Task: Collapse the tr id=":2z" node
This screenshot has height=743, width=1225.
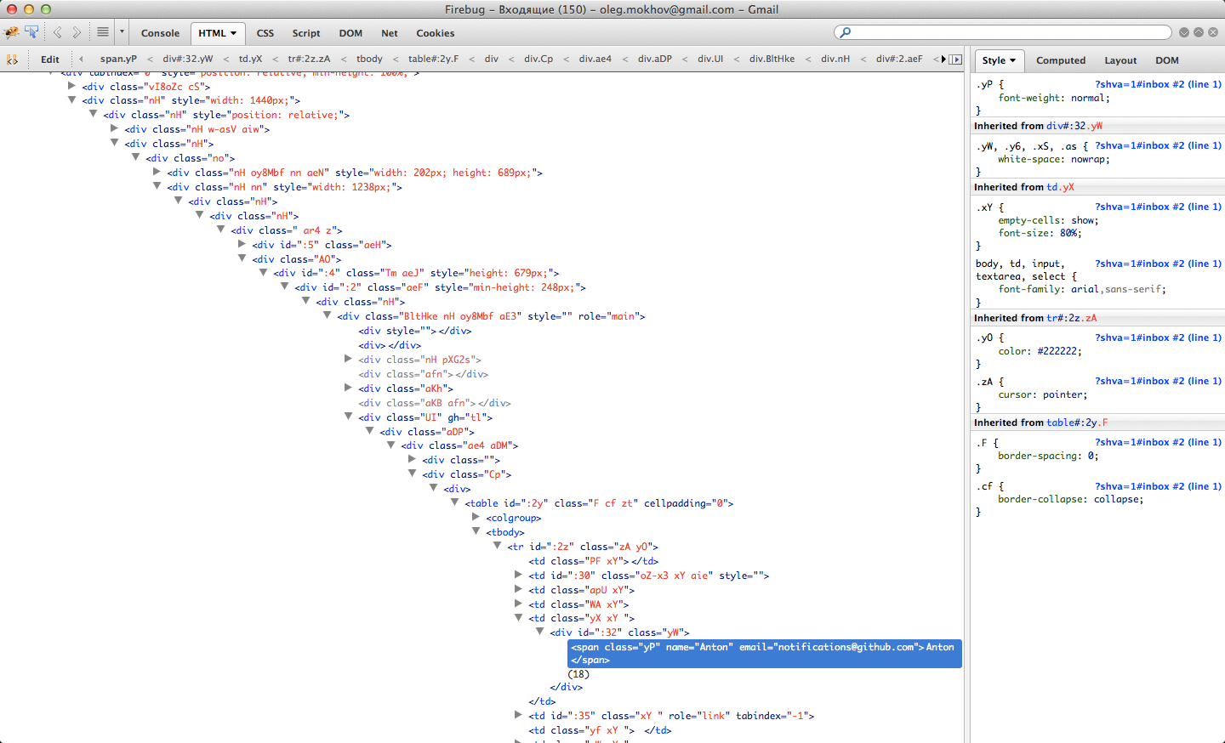Action: (498, 546)
